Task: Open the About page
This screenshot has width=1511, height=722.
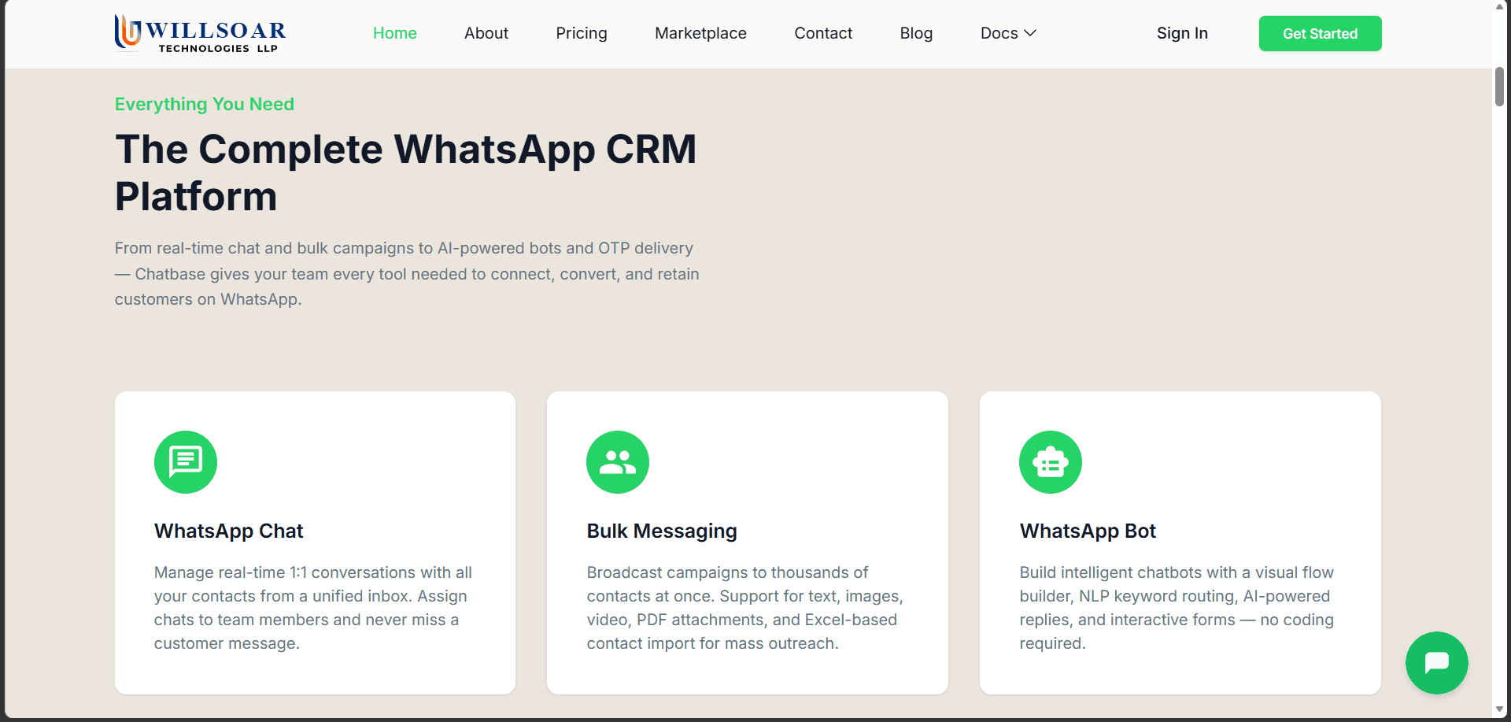Action: pyautogui.click(x=486, y=33)
